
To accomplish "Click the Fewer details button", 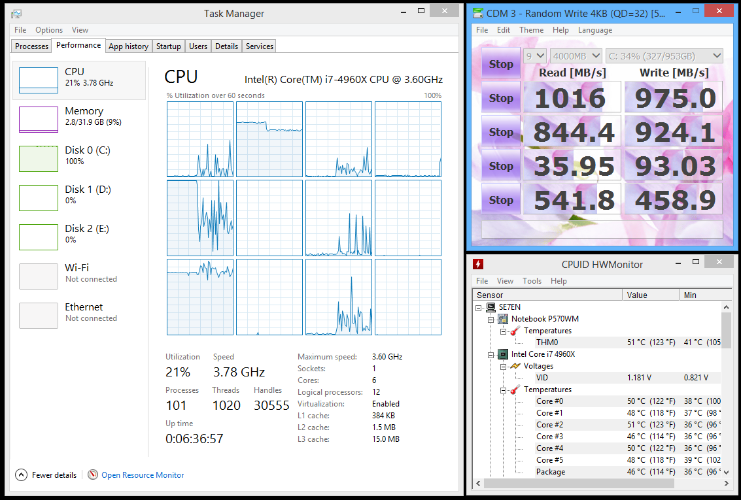I will pyautogui.click(x=46, y=475).
